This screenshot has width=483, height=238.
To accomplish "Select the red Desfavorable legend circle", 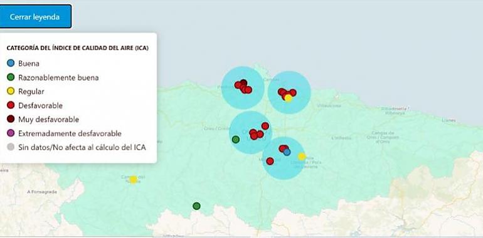I will tap(11, 105).
